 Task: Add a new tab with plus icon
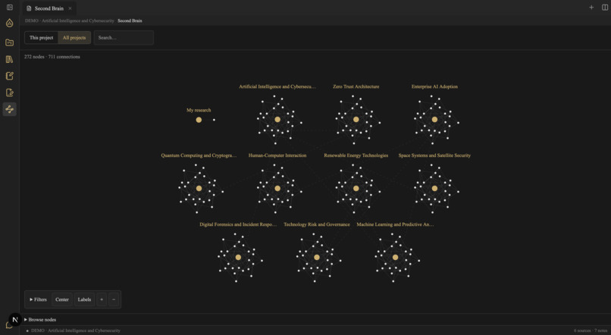[x=591, y=8]
